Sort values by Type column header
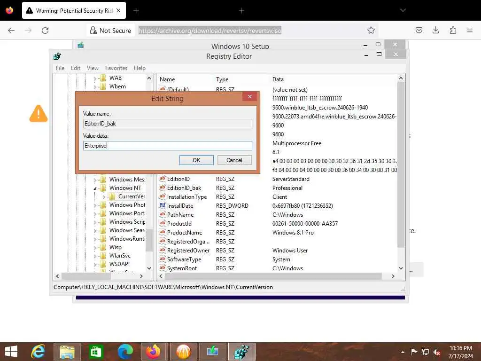This screenshot has height=361, width=481. [222, 79]
